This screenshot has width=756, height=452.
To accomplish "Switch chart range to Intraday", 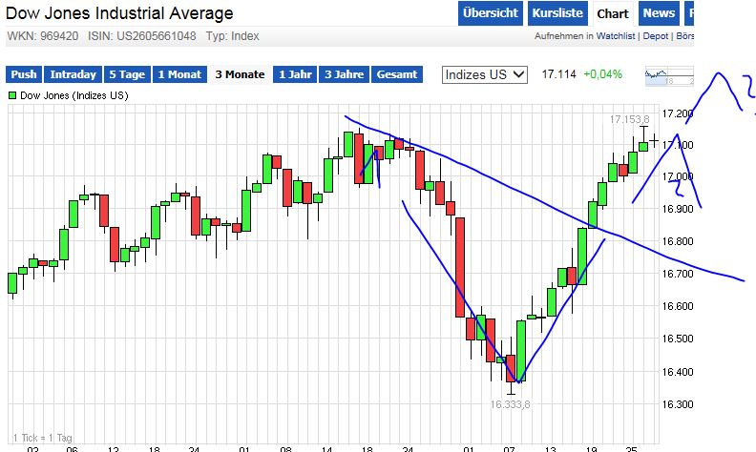I will click(x=73, y=74).
